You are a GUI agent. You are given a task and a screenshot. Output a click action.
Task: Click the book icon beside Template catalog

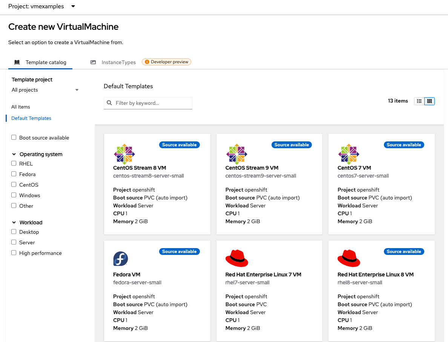(17, 62)
